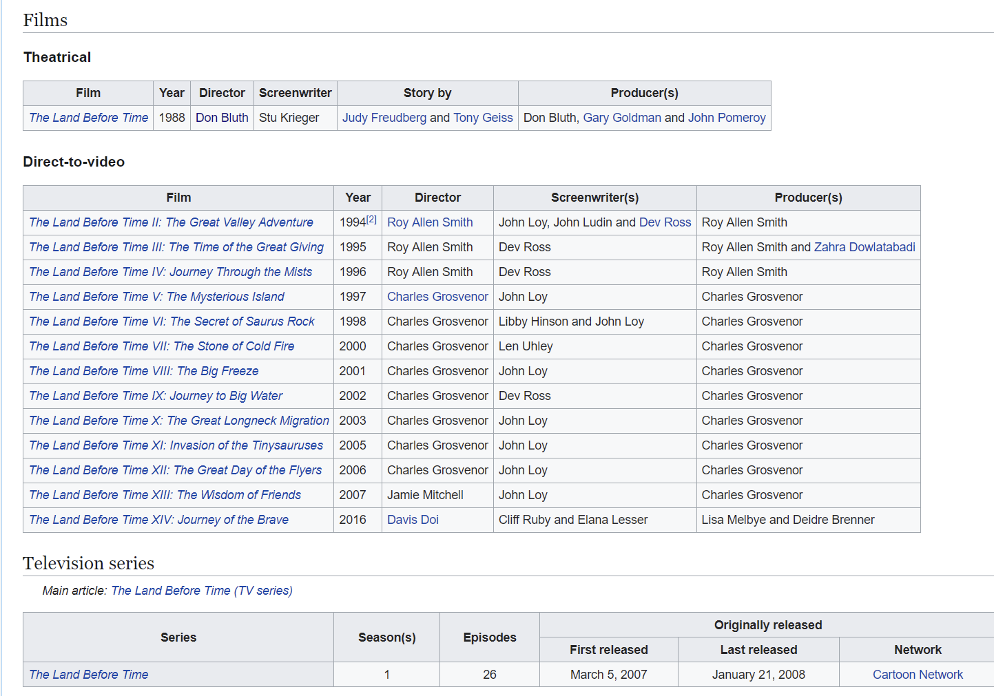
Task: Open The Secret of Saurus Rock link
Action: coord(172,321)
